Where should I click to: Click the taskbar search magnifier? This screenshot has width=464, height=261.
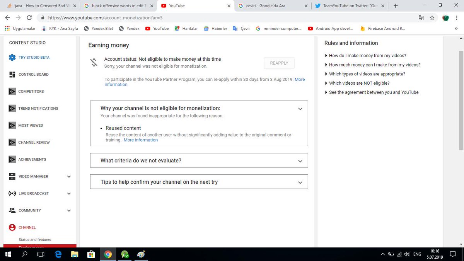pos(24,254)
